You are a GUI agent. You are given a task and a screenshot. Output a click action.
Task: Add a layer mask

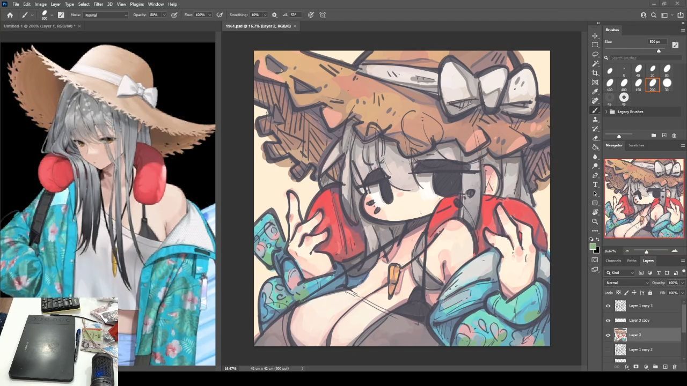(636, 367)
